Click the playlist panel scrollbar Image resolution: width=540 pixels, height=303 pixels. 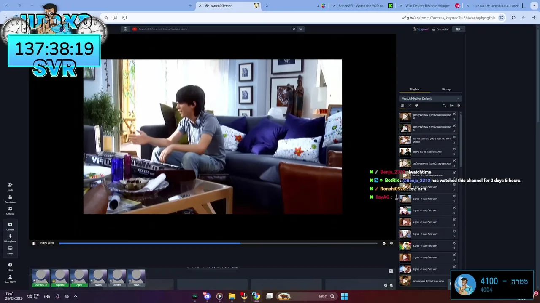pyautogui.click(x=460, y=141)
